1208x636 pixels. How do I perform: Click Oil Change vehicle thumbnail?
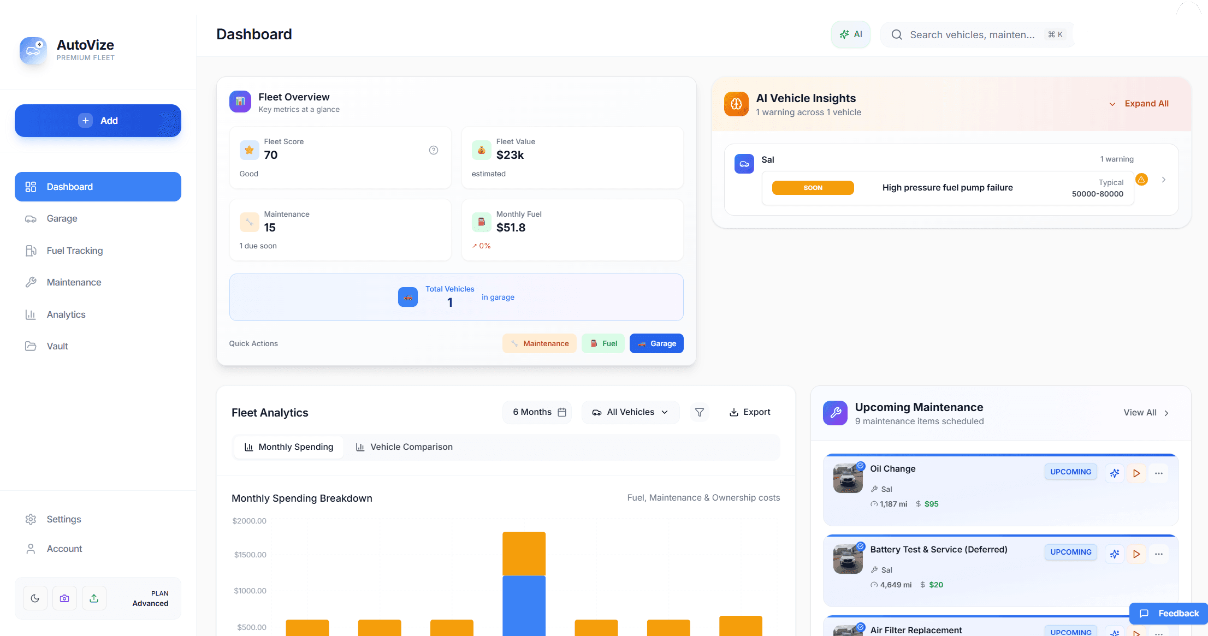pyautogui.click(x=848, y=478)
